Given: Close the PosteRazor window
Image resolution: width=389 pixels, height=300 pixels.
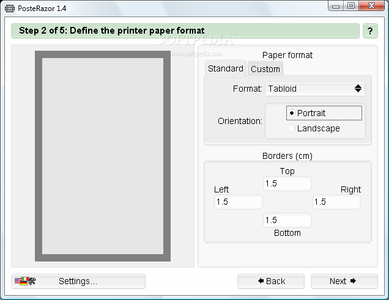Looking at the screenshot, I should coord(371,6).
